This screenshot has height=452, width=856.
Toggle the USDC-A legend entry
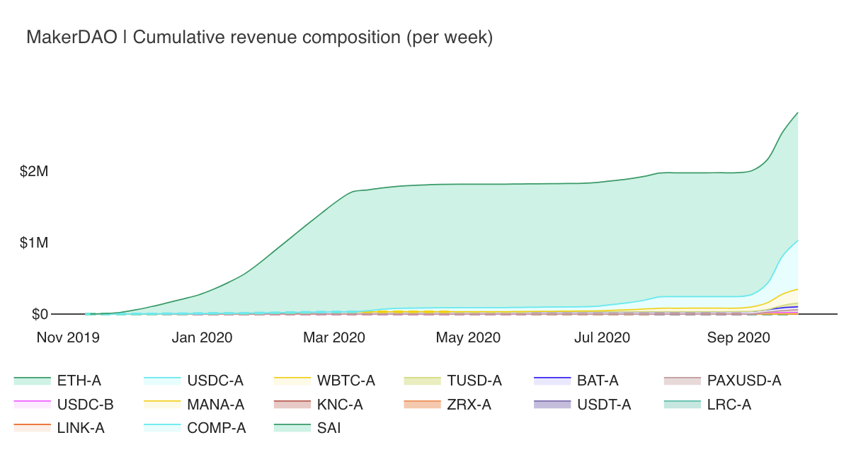click(x=193, y=381)
